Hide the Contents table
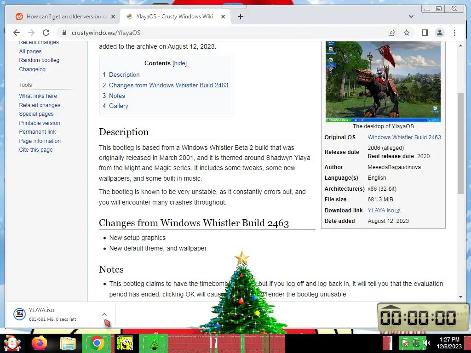Screen dimensions: 471x353 click(180, 63)
